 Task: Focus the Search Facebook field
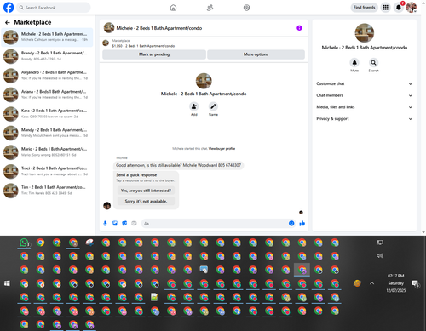[x=54, y=8]
